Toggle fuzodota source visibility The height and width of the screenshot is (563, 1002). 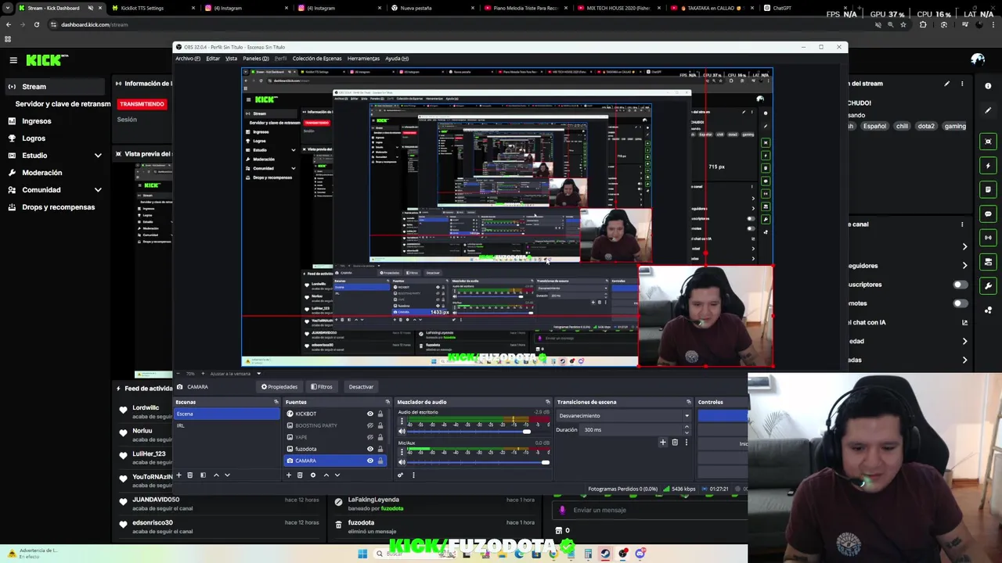(x=370, y=449)
